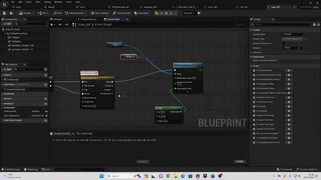Click Add button in My Blueprint panel
Screen dimensions: 321x180
point(8,69)
